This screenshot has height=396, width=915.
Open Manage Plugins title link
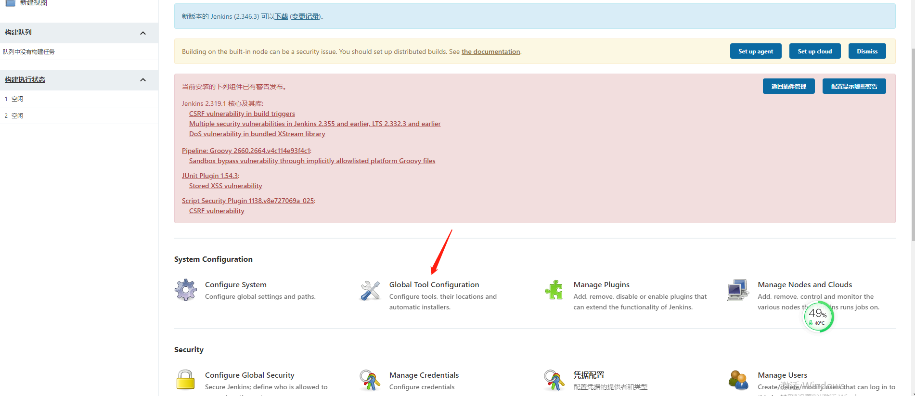[602, 285]
